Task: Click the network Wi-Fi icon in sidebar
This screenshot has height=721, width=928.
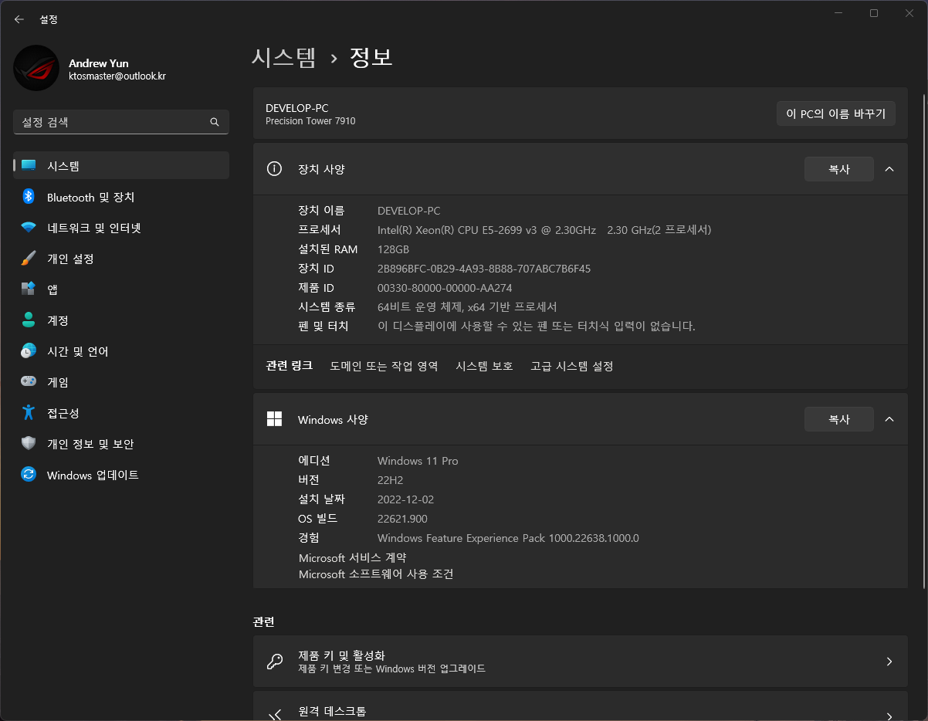Action: pos(29,228)
